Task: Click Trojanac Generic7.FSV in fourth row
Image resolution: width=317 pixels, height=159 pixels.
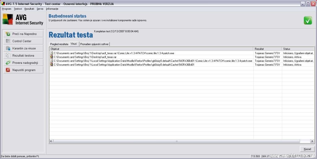Action: tap(267, 65)
